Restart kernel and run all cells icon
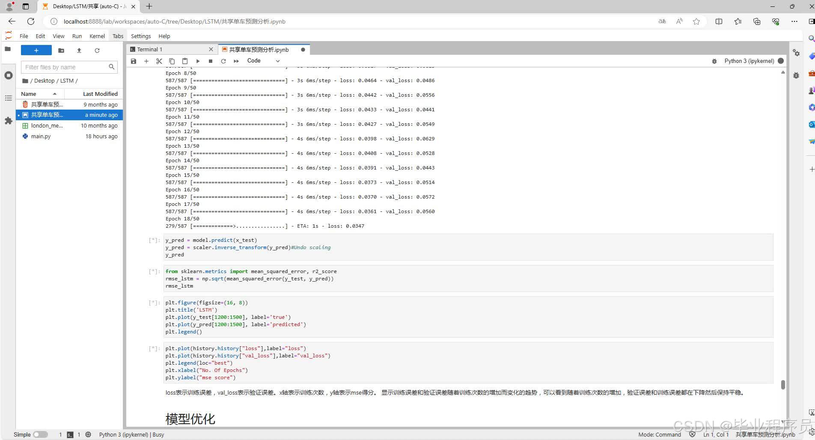 (236, 61)
